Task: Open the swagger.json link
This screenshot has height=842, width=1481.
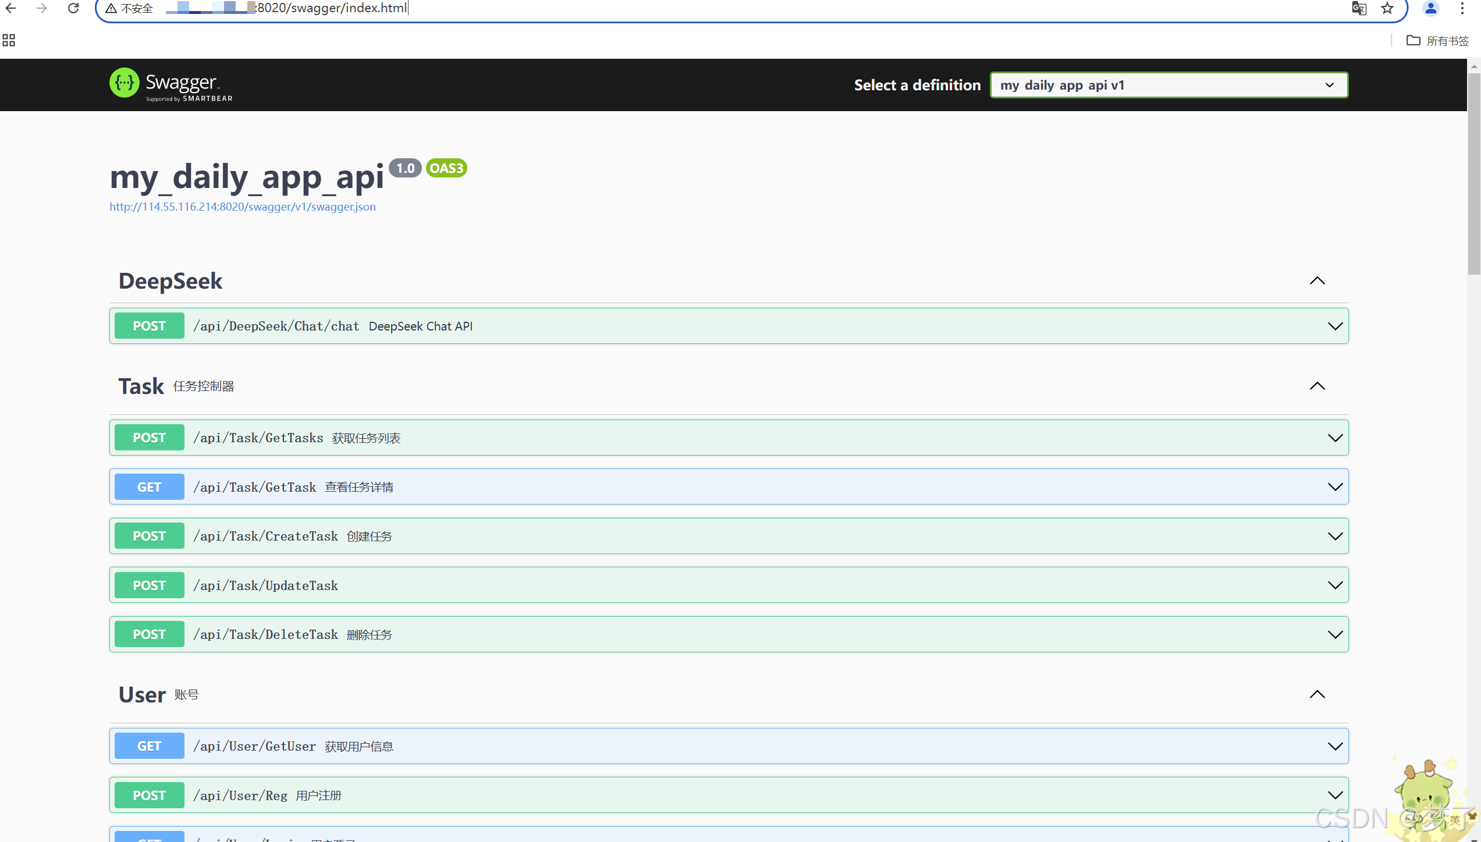Action: pos(243,207)
